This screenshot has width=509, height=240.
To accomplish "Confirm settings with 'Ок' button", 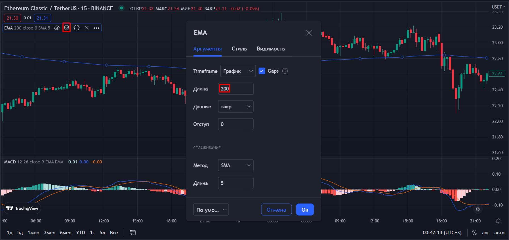I will tap(305, 210).
